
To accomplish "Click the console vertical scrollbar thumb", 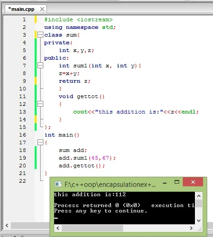I will pos(199,204).
